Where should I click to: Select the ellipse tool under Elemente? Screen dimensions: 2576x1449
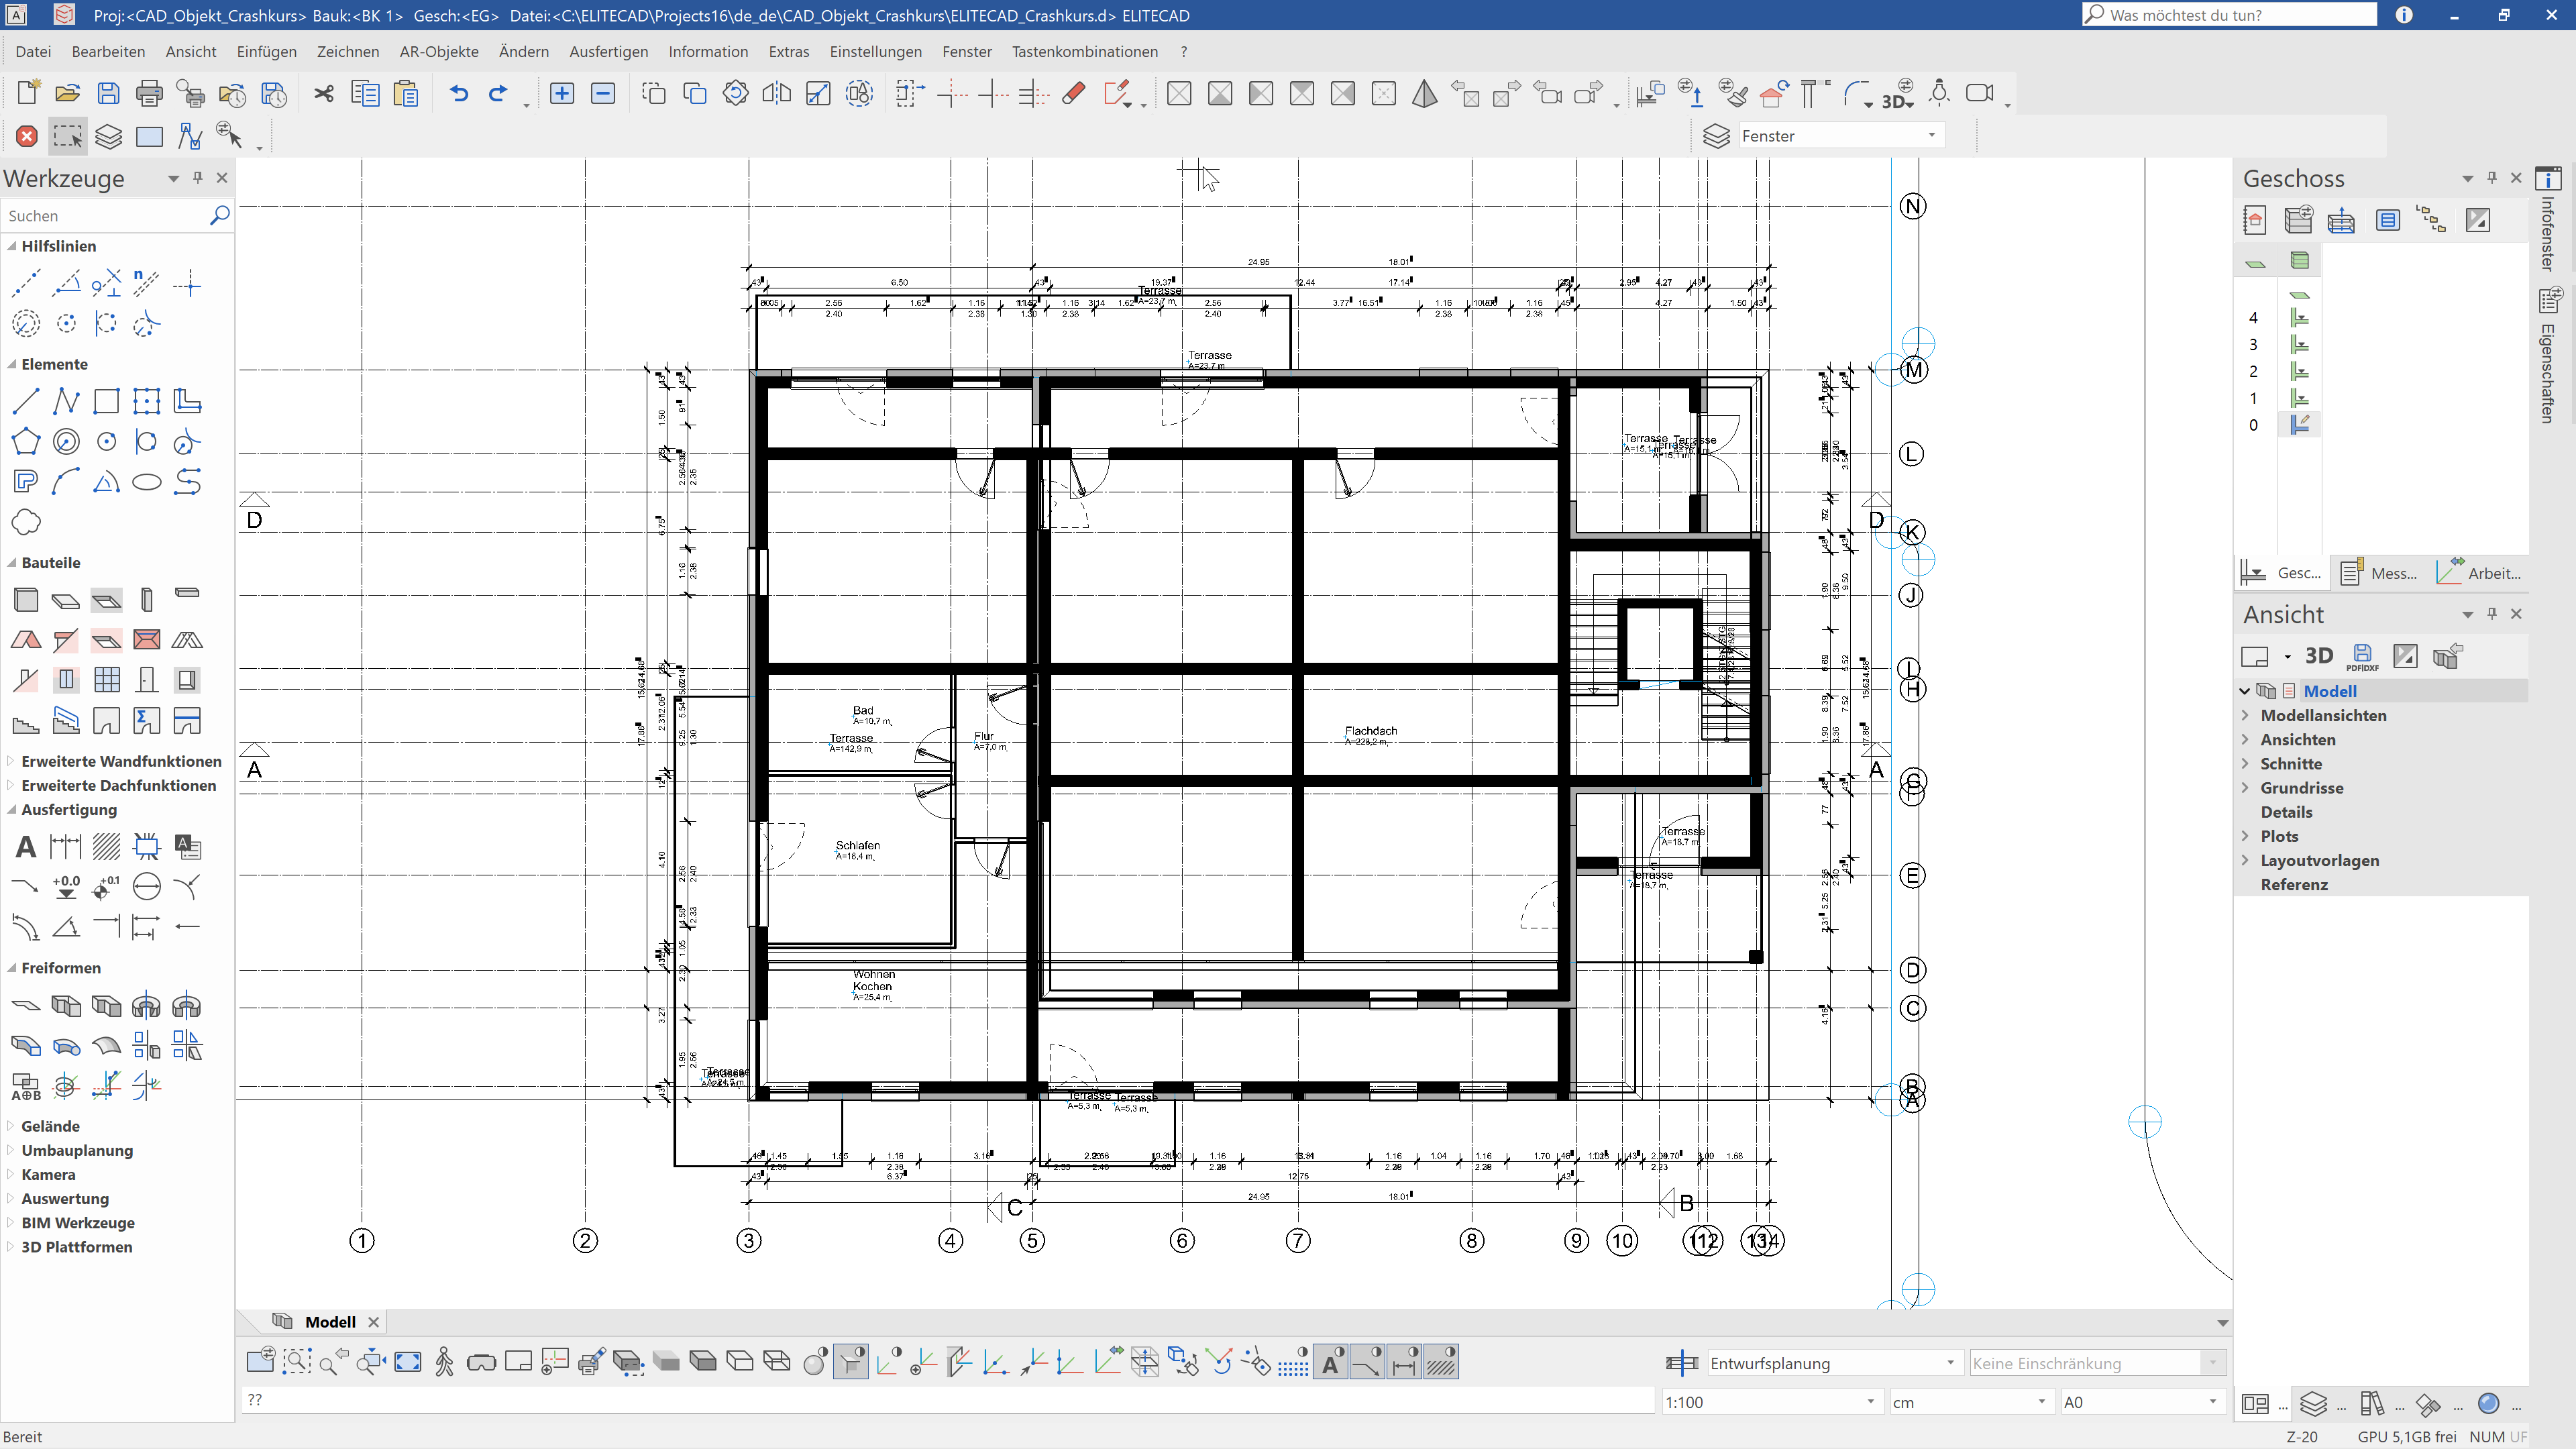[x=146, y=482]
